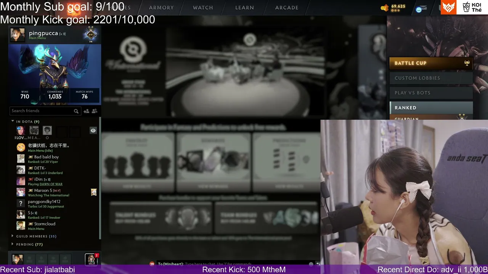Open Custom Lobbies
This screenshot has width=488, height=274.
pyautogui.click(x=431, y=78)
